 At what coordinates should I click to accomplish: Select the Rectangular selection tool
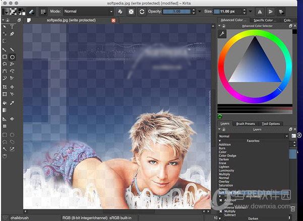[x=5, y=135]
